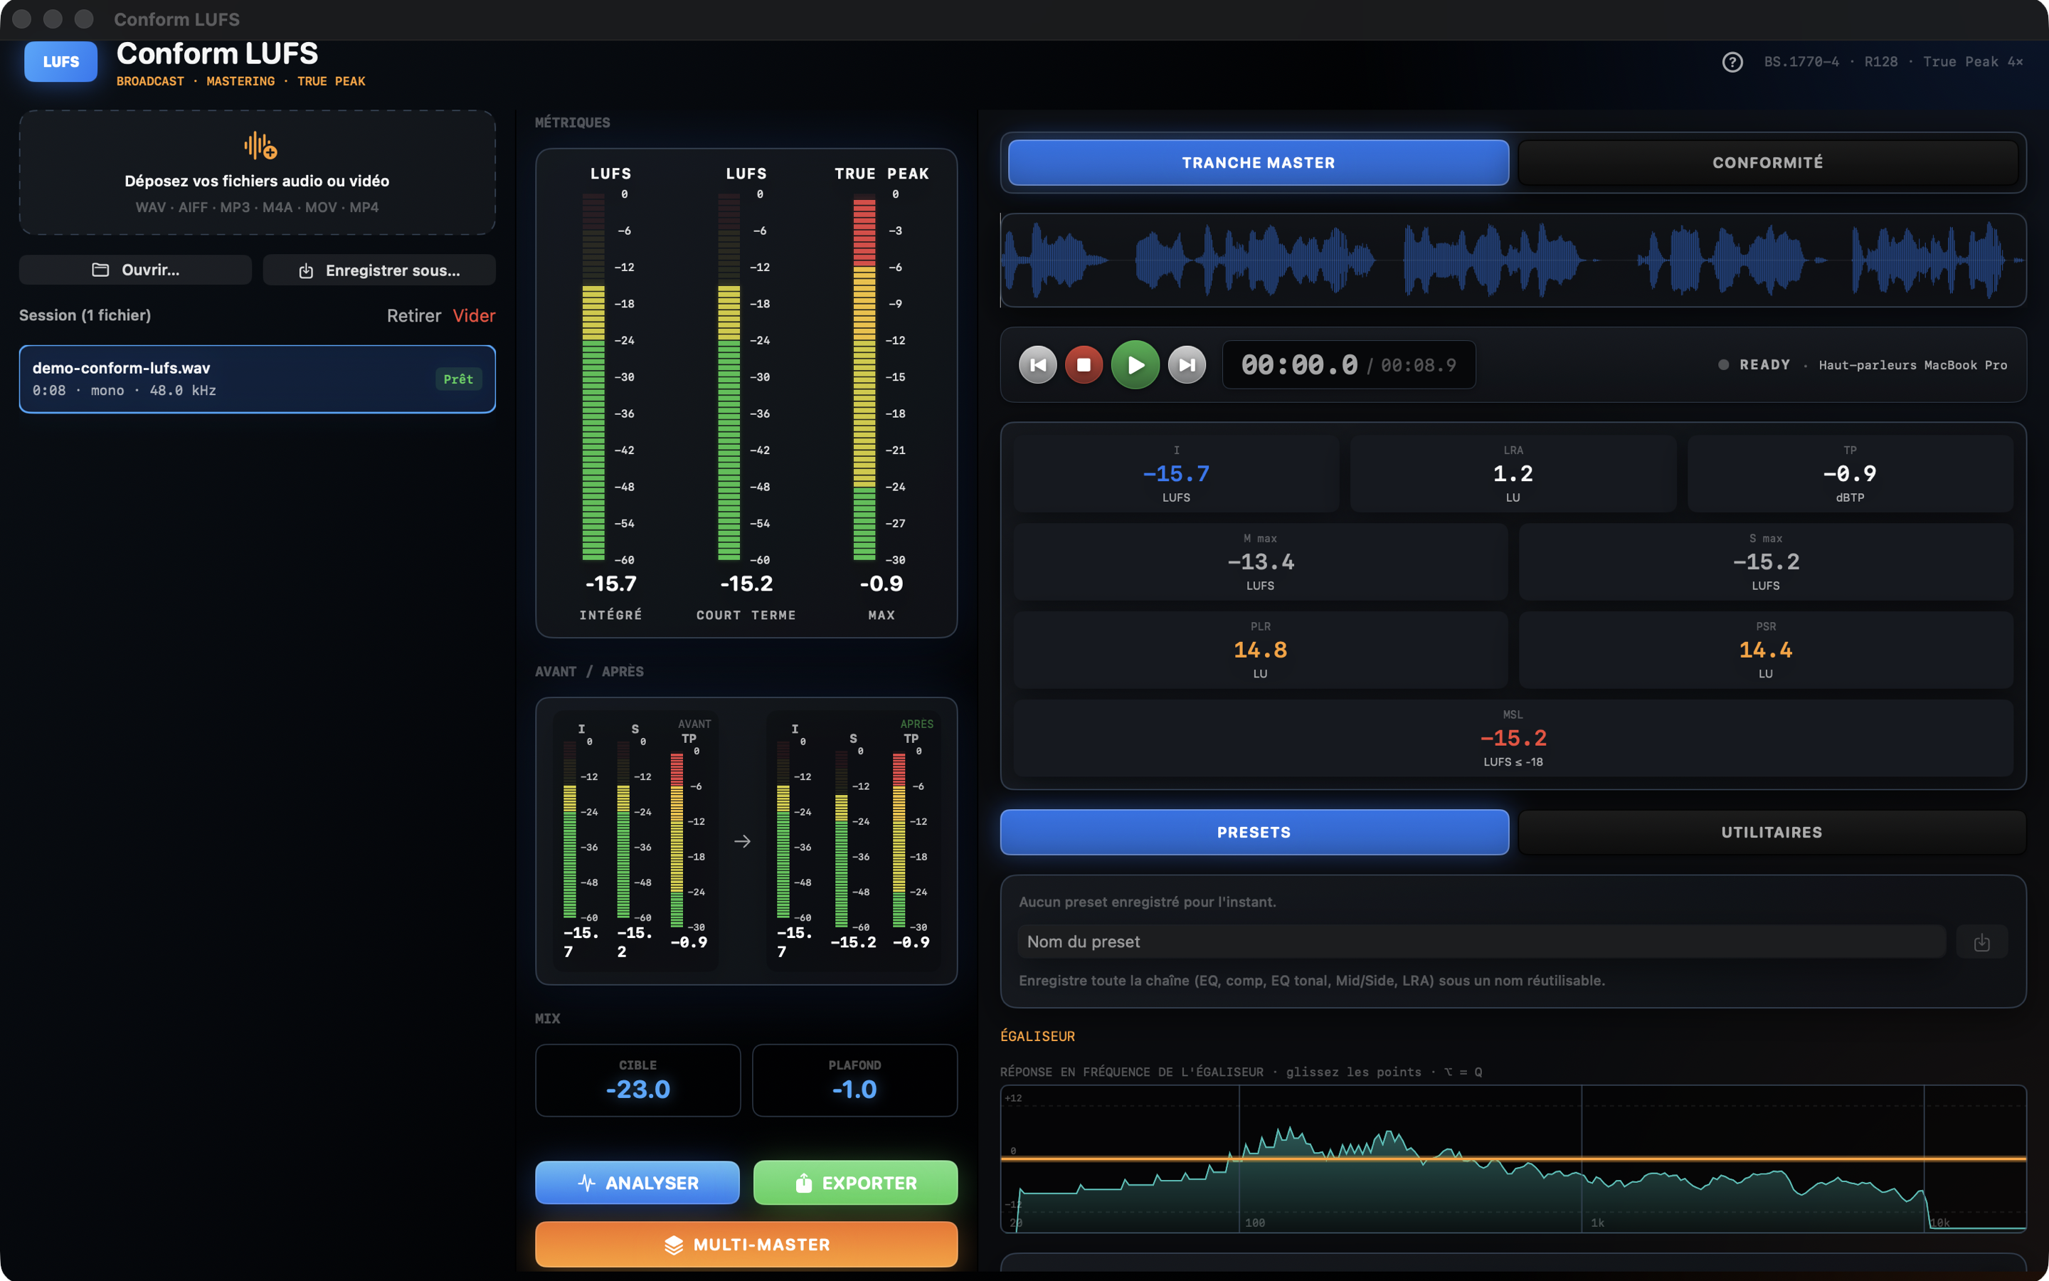Viewport: 2049px width, 1281px height.
Task: Save preset using the download icon
Action: [x=1982, y=942]
